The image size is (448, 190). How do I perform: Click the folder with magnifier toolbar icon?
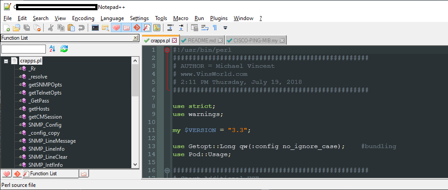click(106, 28)
